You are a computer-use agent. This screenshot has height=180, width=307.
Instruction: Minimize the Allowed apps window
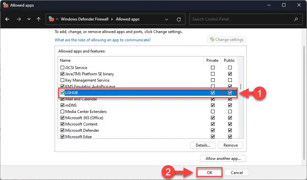point(269,5)
